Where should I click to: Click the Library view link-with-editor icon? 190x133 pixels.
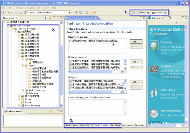tap(50, 18)
